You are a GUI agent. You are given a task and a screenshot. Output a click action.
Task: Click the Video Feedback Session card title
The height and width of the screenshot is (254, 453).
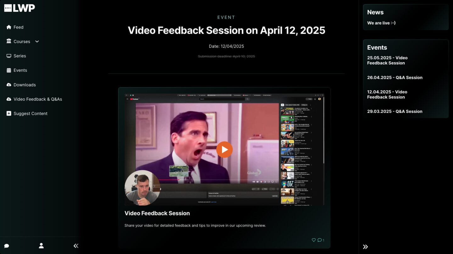157,213
